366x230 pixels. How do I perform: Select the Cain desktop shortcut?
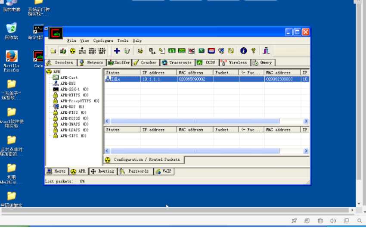(38, 59)
